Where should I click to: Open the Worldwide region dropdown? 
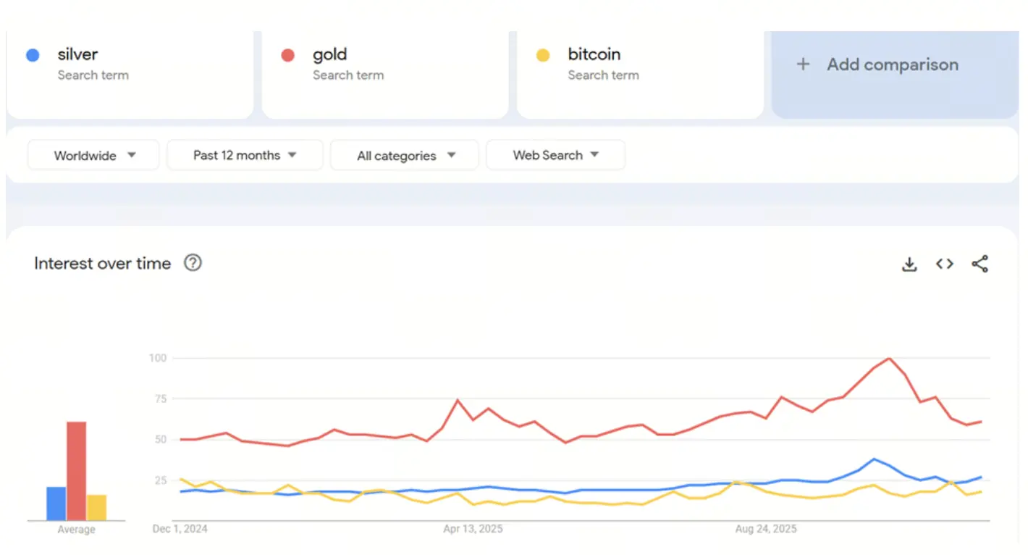(x=93, y=154)
